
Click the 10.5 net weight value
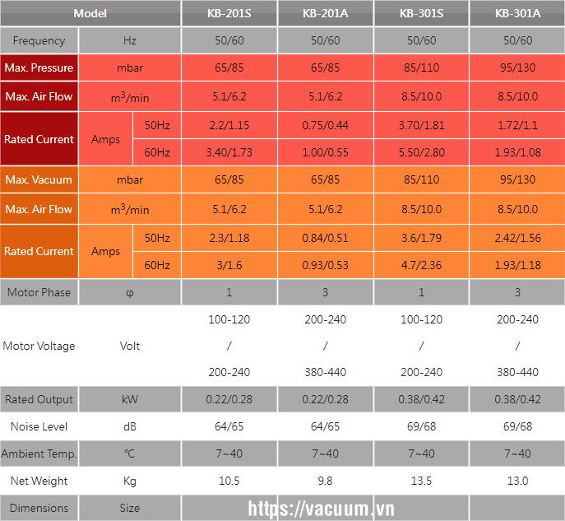229,481
